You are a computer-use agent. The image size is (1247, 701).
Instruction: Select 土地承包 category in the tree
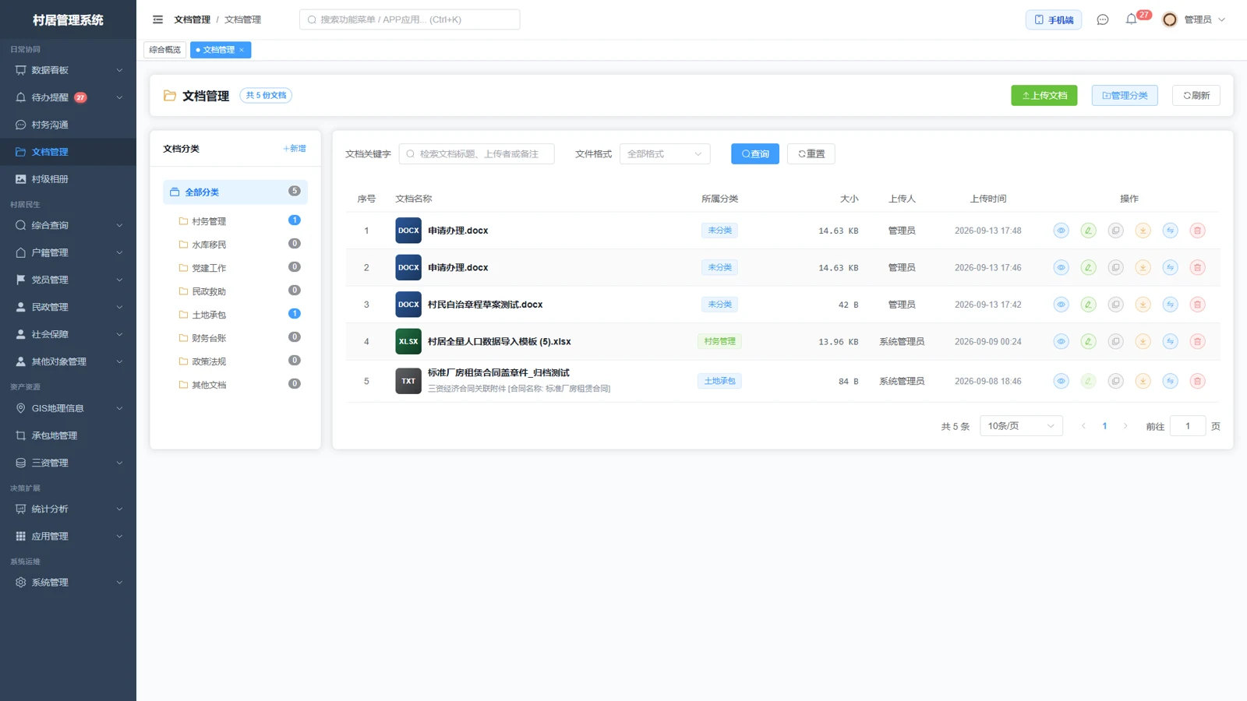click(235, 315)
